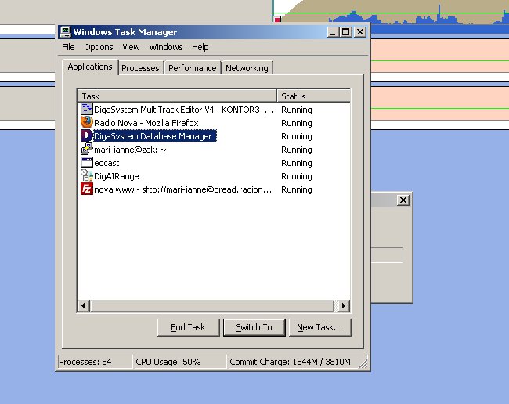Click the DigAIRange task icon
509x404 pixels.
(x=87, y=176)
